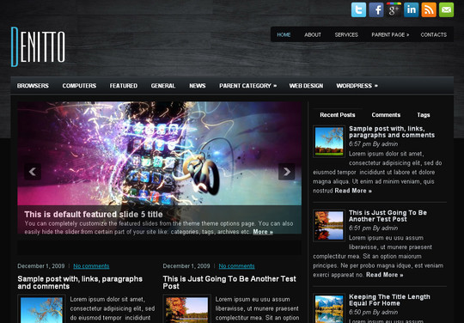
Task: Switch to the Comments tab
Action: [386, 115]
